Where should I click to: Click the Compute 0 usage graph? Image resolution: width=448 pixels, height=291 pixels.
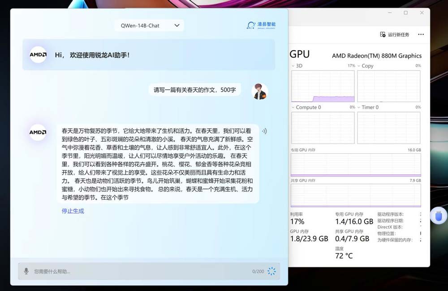click(323, 128)
